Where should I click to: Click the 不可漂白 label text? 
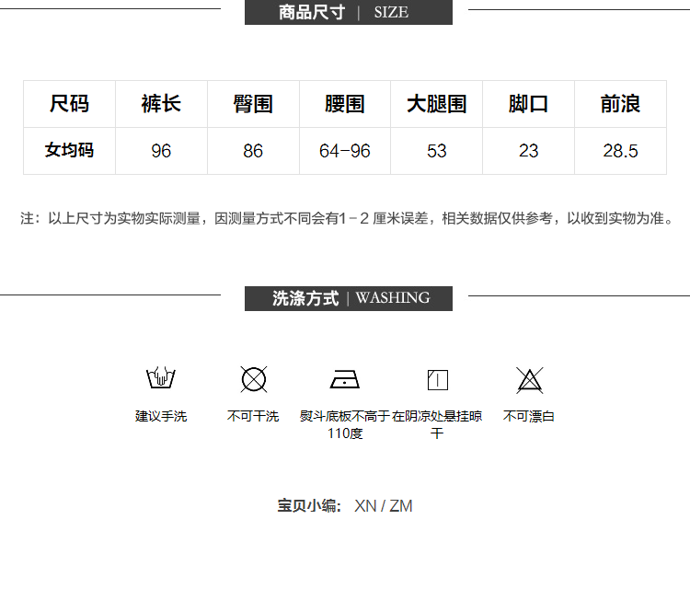[529, 417]
